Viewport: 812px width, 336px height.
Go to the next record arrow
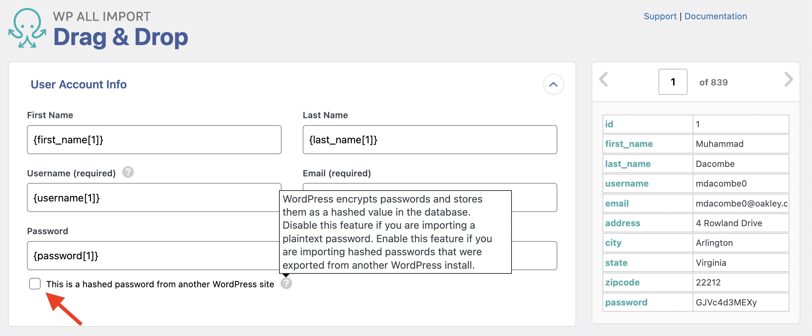[788, 80]
